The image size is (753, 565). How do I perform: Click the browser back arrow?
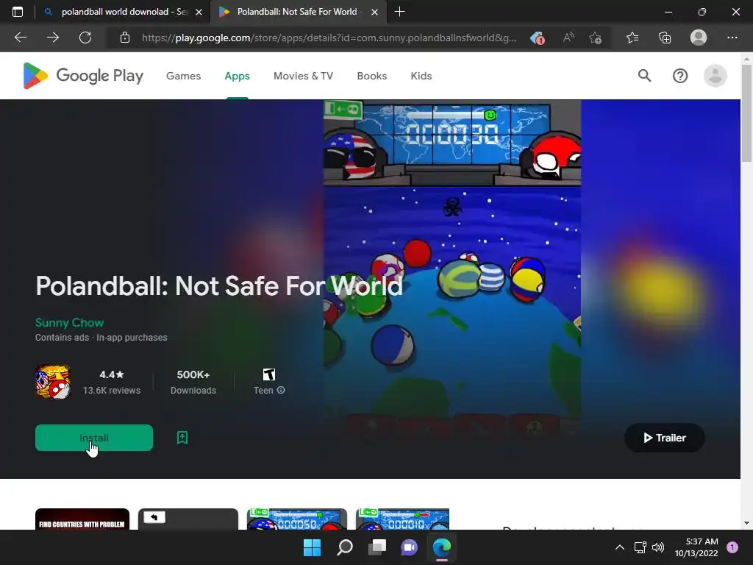[20, 38]
